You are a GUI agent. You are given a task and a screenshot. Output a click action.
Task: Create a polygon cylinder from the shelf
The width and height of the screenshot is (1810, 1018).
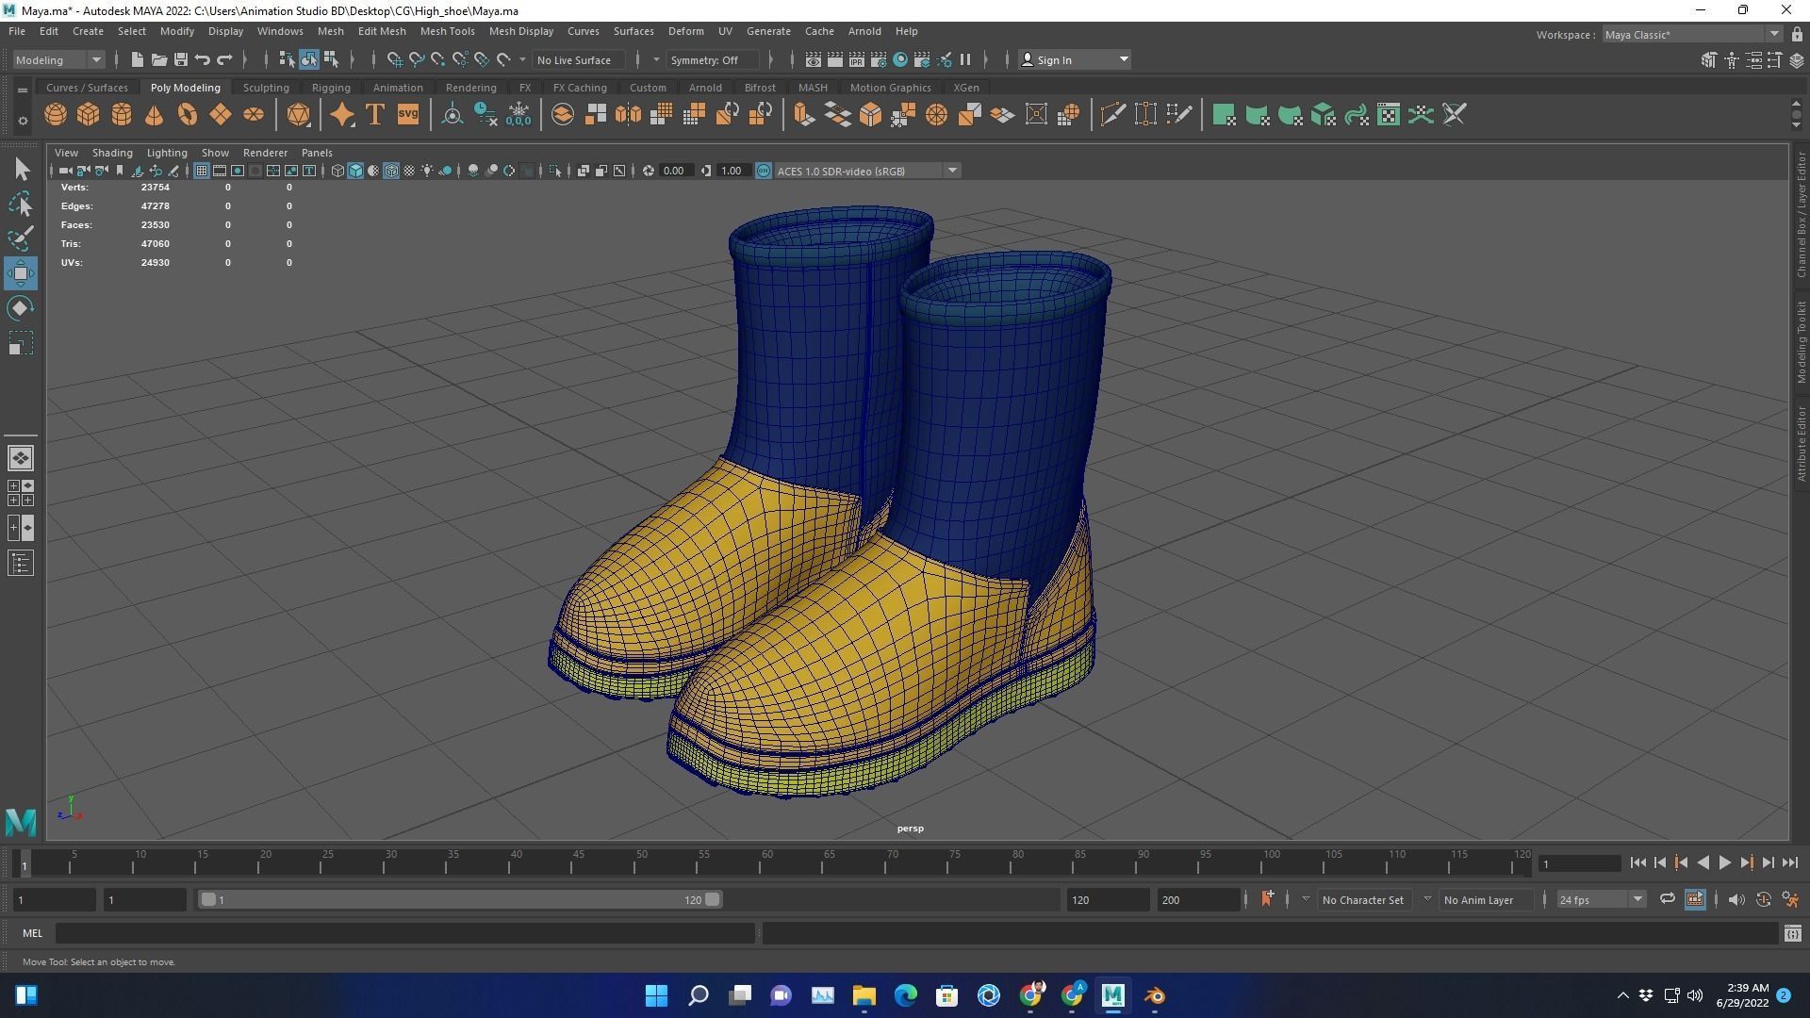pos(122,115)
